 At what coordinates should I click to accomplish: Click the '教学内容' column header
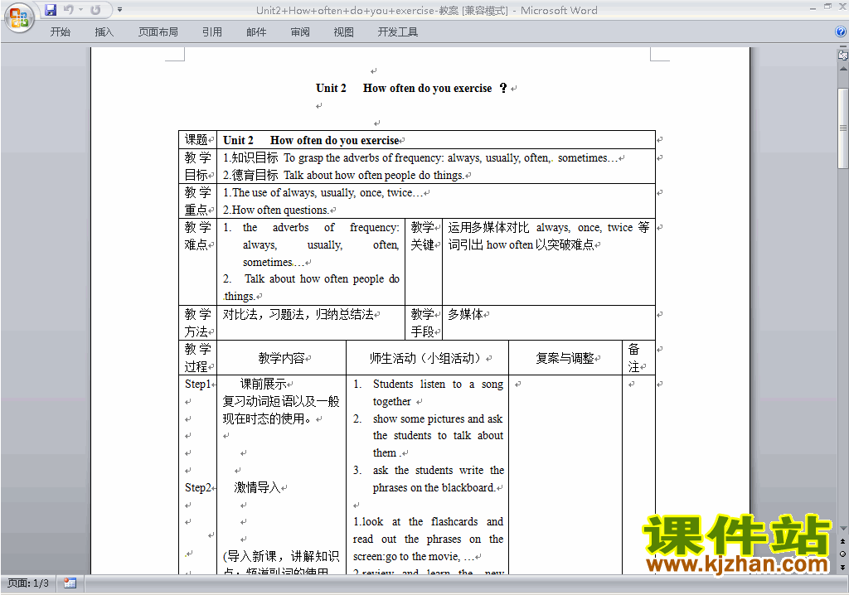tap(282, 358)
